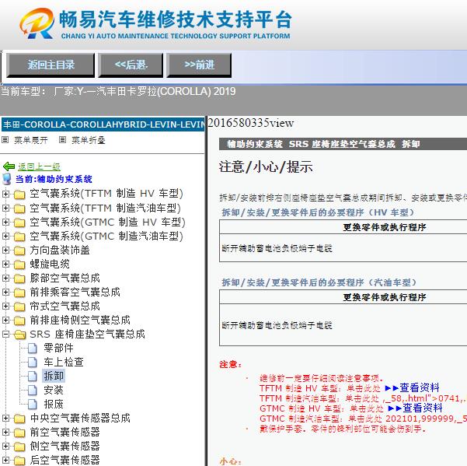Click folder icon of 侧空气囊传感器
The image size is (467, 466).
pos(19,447)
